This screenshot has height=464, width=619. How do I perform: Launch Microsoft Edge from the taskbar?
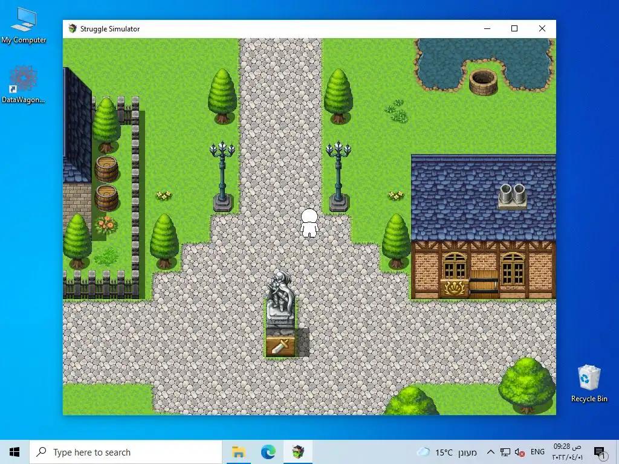(x=268, y=452)
